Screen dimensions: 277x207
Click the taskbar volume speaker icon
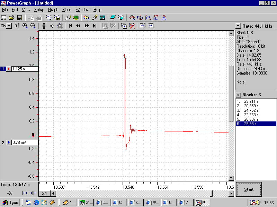coord(258,203)
